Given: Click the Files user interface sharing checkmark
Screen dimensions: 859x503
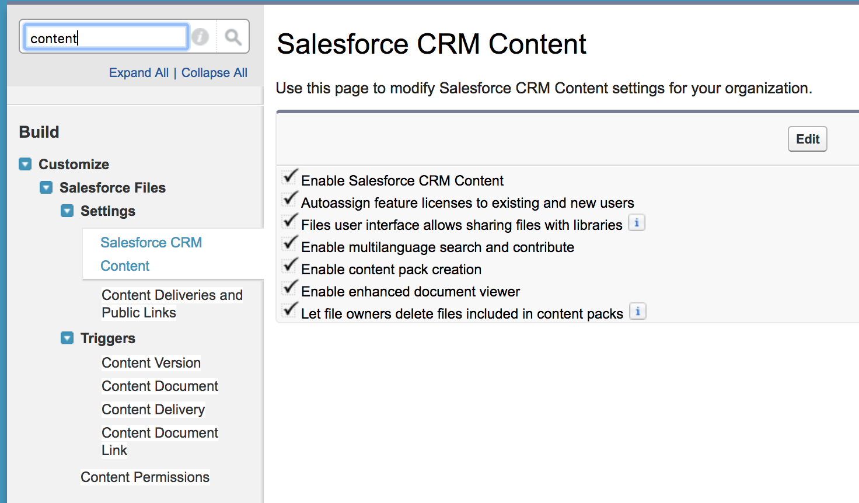Looking at the screenshot, I should 290,222.
